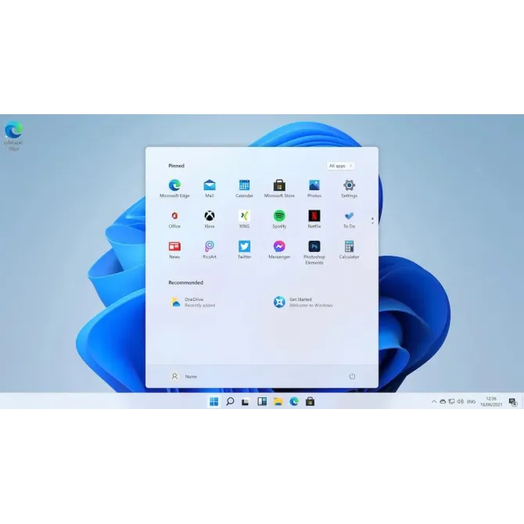Open the Photos app
This screenshot has width=524, height=524.
pyautogui.click(x=314, y=188)
